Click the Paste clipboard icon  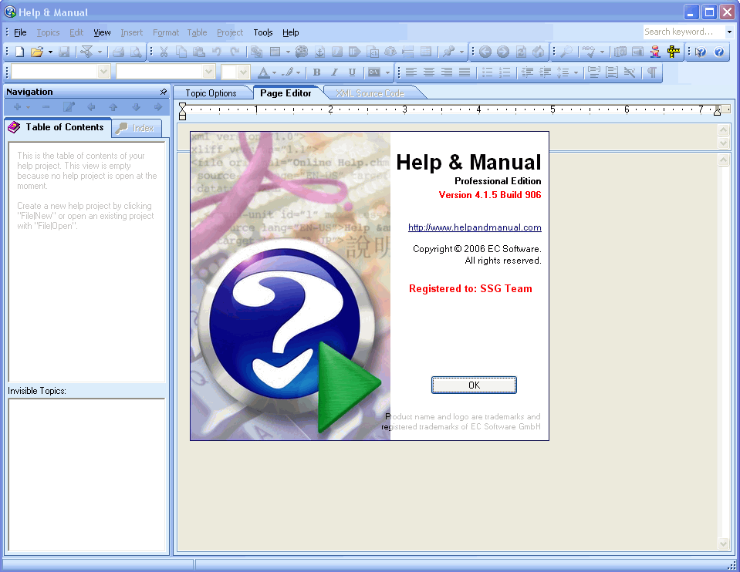[x=199, y=52]
